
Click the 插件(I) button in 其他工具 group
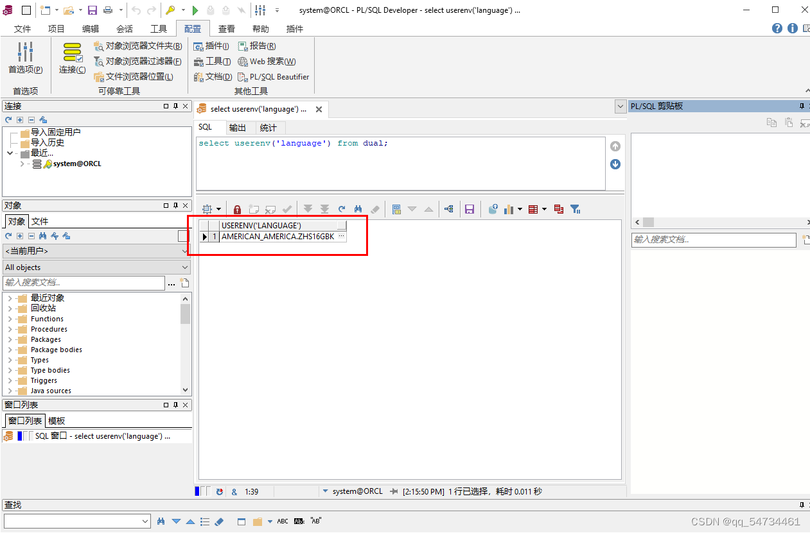click(x=211, y=46)
